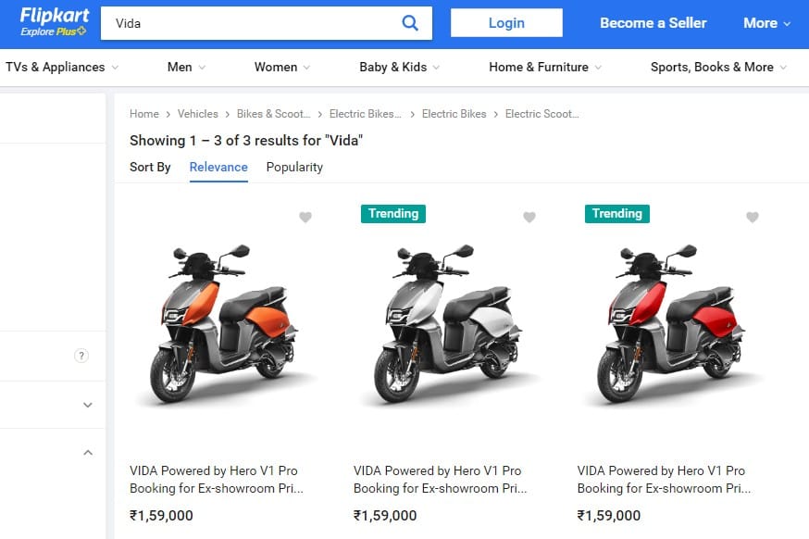
Task: Wishlist the orange VIDA scooter
Action: tap(305, 218)
